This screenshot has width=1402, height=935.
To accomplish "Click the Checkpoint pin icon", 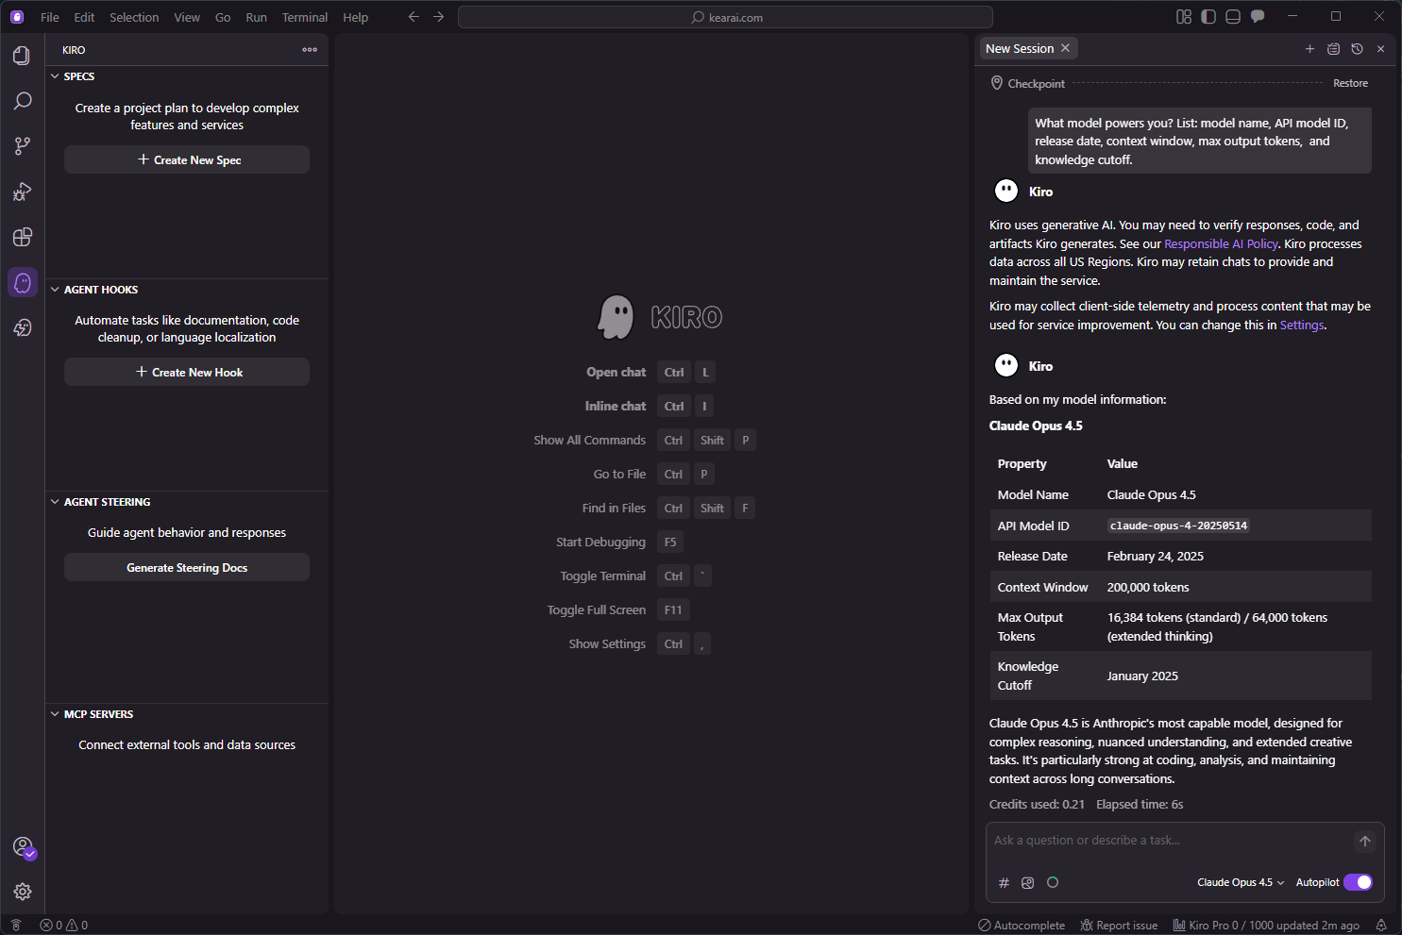I will click(997, 83).
